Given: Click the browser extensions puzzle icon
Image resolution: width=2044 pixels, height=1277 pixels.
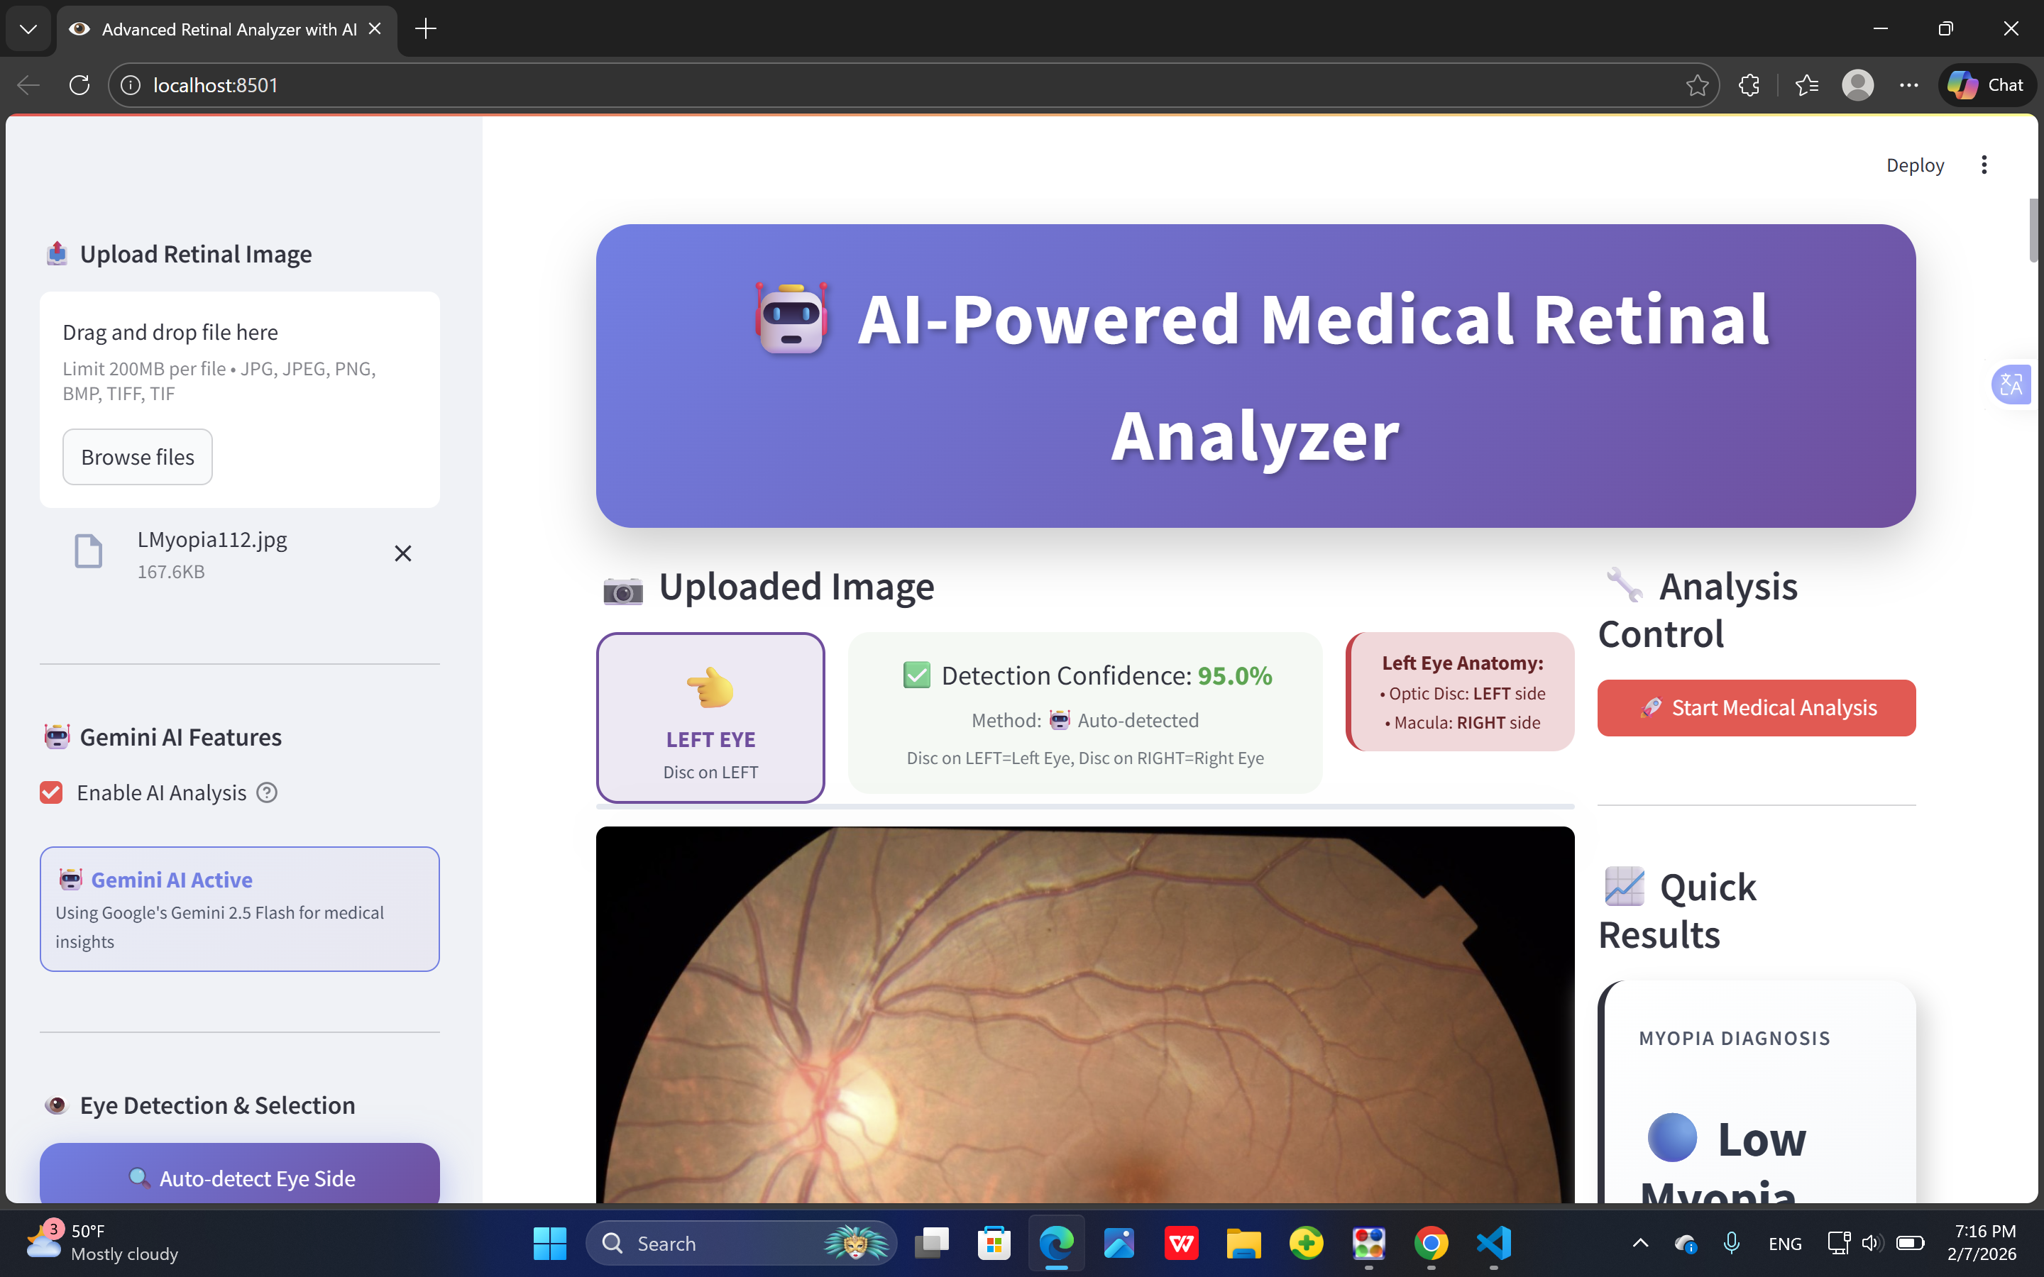Looking at the screenshot, I should (1749, 85).
